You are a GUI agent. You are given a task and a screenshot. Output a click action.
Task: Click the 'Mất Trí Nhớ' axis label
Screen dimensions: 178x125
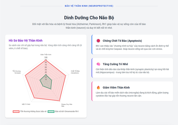pyautogui.click(x=26, y=104)
